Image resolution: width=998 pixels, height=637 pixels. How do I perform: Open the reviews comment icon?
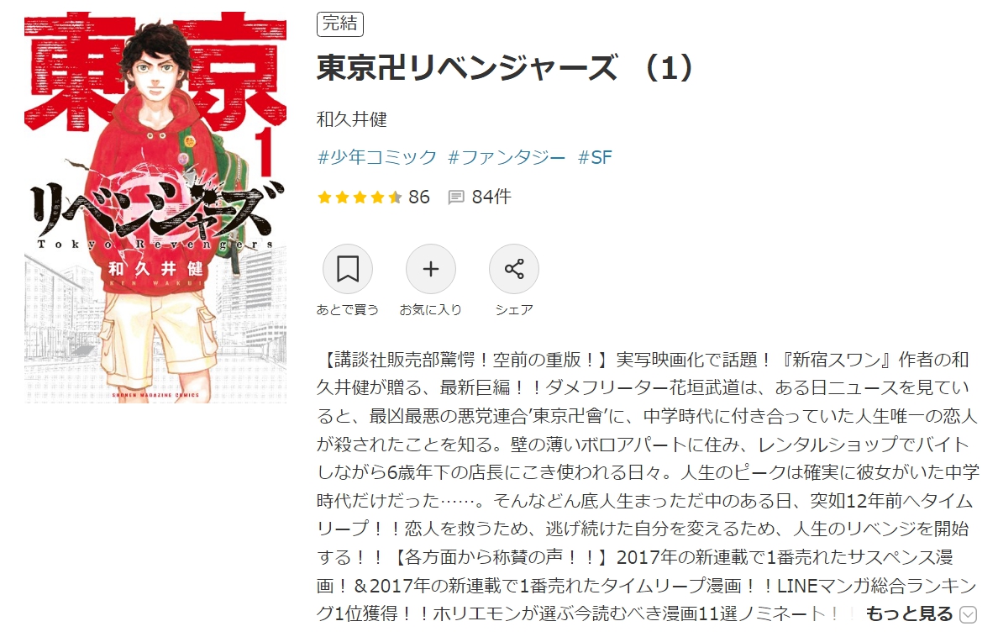[455, 197]
